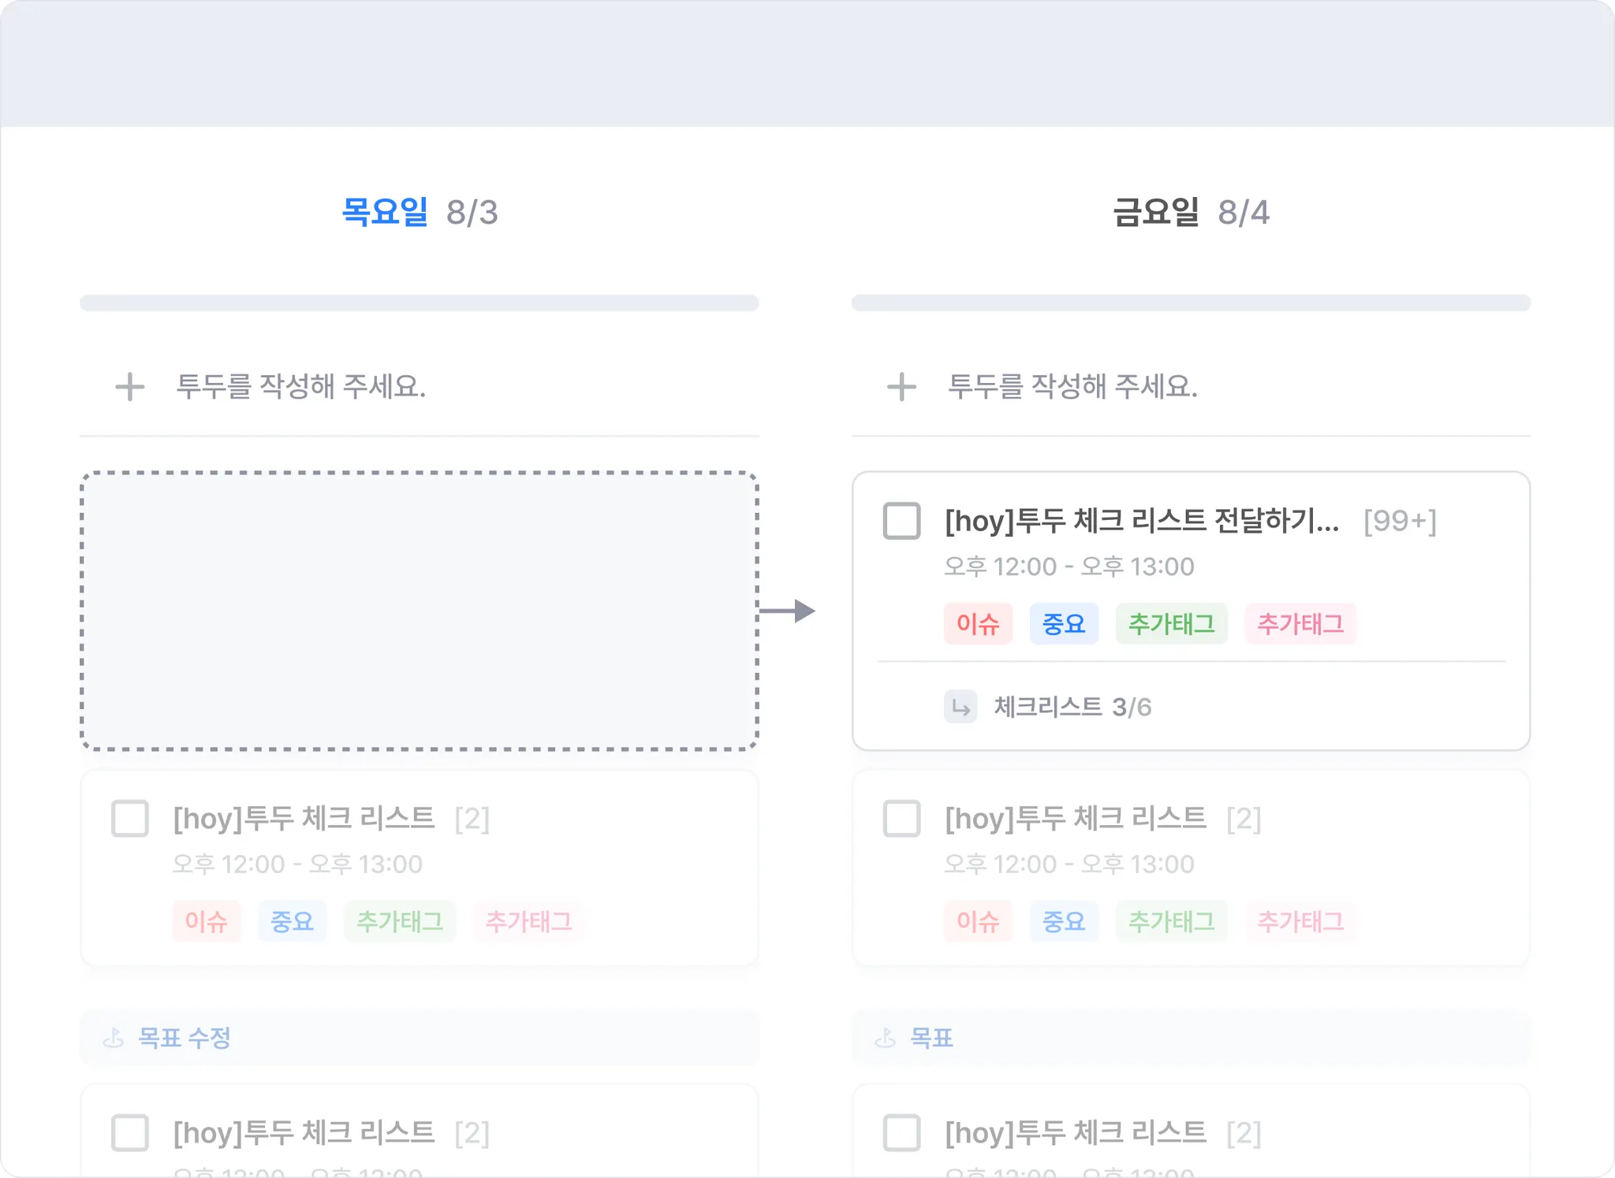Click the goal flag icon beside 목표 수정
This screenshot has height=1178, width=1615.
click(x=114, y=1038)
